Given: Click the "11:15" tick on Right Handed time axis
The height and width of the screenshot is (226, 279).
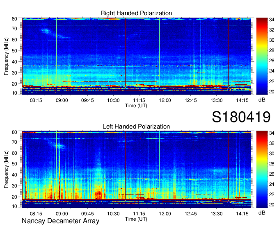Looking at the screenshot, I should [x=139, y=100].
